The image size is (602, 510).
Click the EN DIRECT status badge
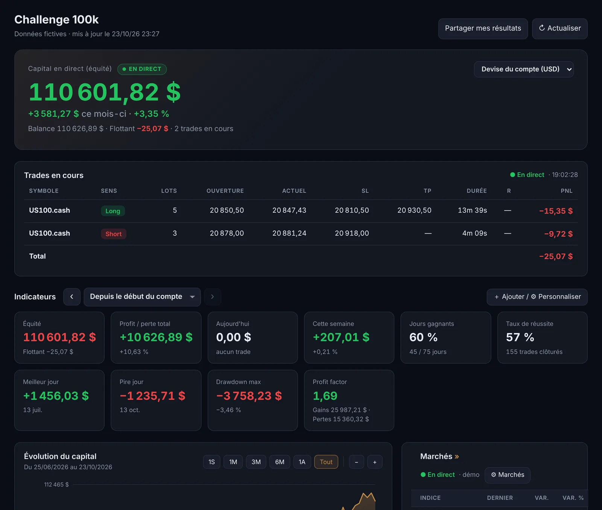click(x=142, y=69)
